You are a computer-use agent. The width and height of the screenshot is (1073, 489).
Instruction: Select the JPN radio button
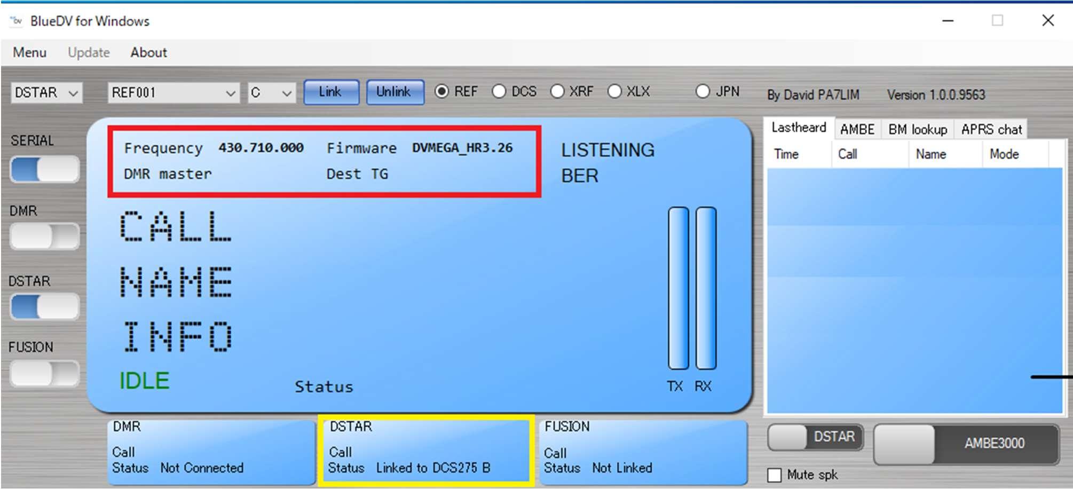(703, 92)
